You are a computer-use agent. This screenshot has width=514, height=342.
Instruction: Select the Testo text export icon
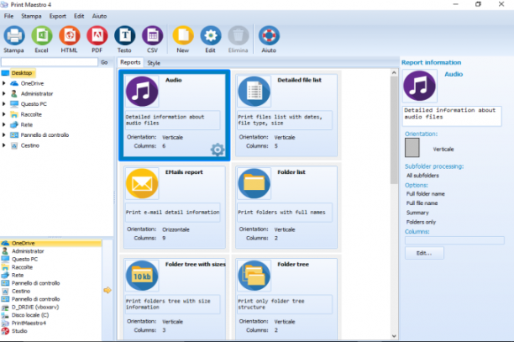pos(124,36)
